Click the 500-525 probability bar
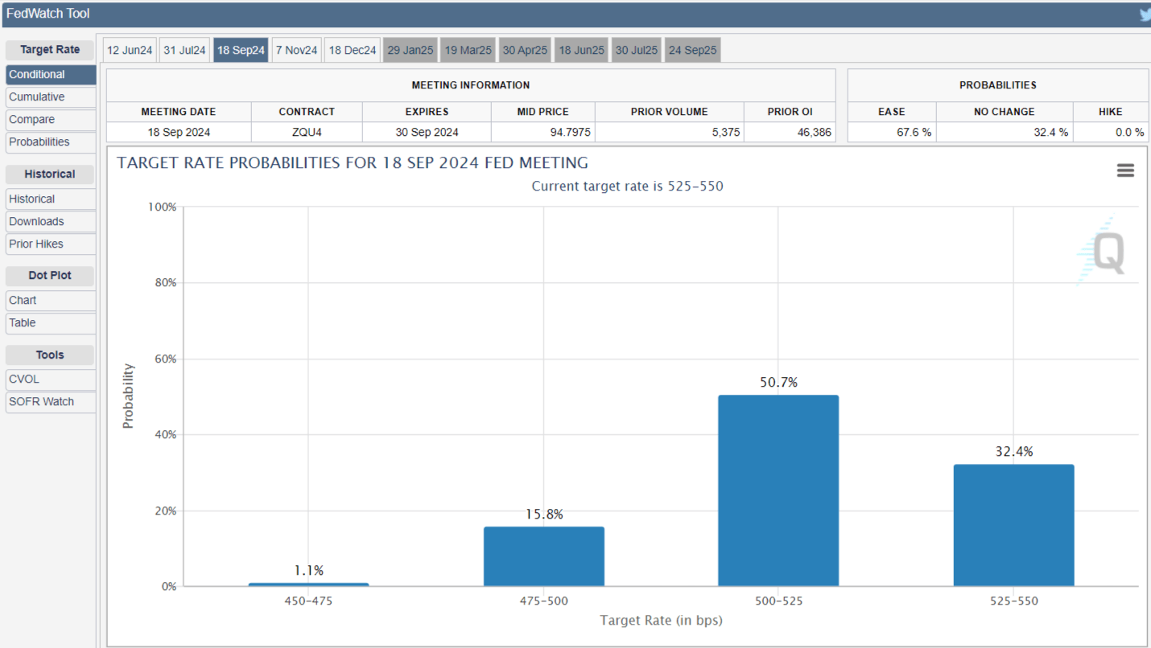The height and width of the screenshot is (648, 1151). tap(778, 490)
